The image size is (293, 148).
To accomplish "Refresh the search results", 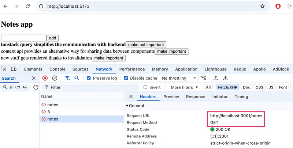I will pyautogui.click(x=36, y=87).
